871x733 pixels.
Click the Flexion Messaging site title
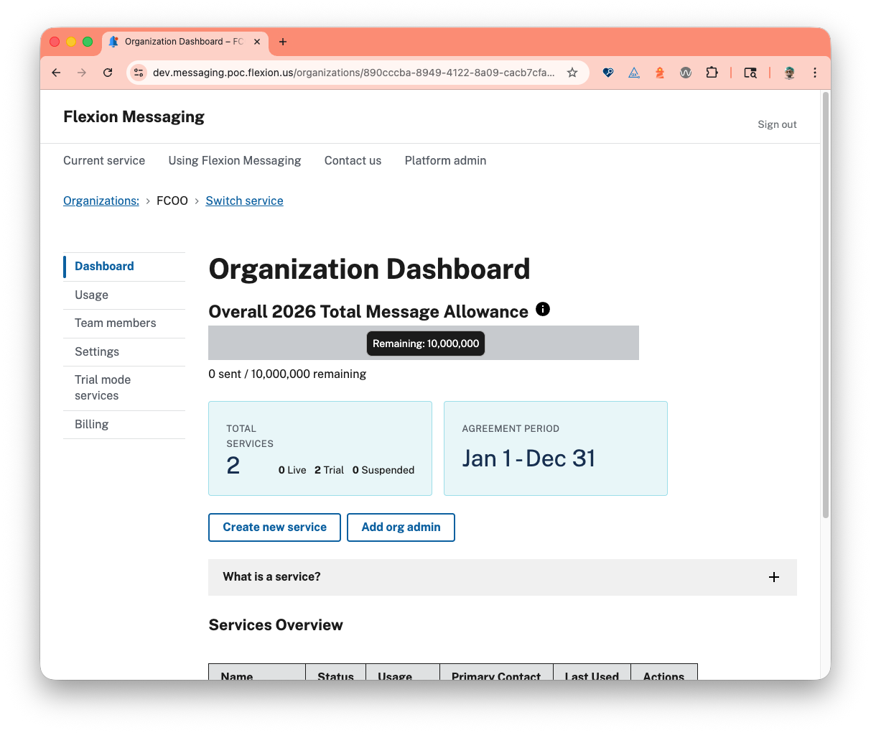134,116
